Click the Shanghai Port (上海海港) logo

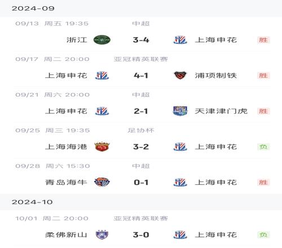point(102,147)
